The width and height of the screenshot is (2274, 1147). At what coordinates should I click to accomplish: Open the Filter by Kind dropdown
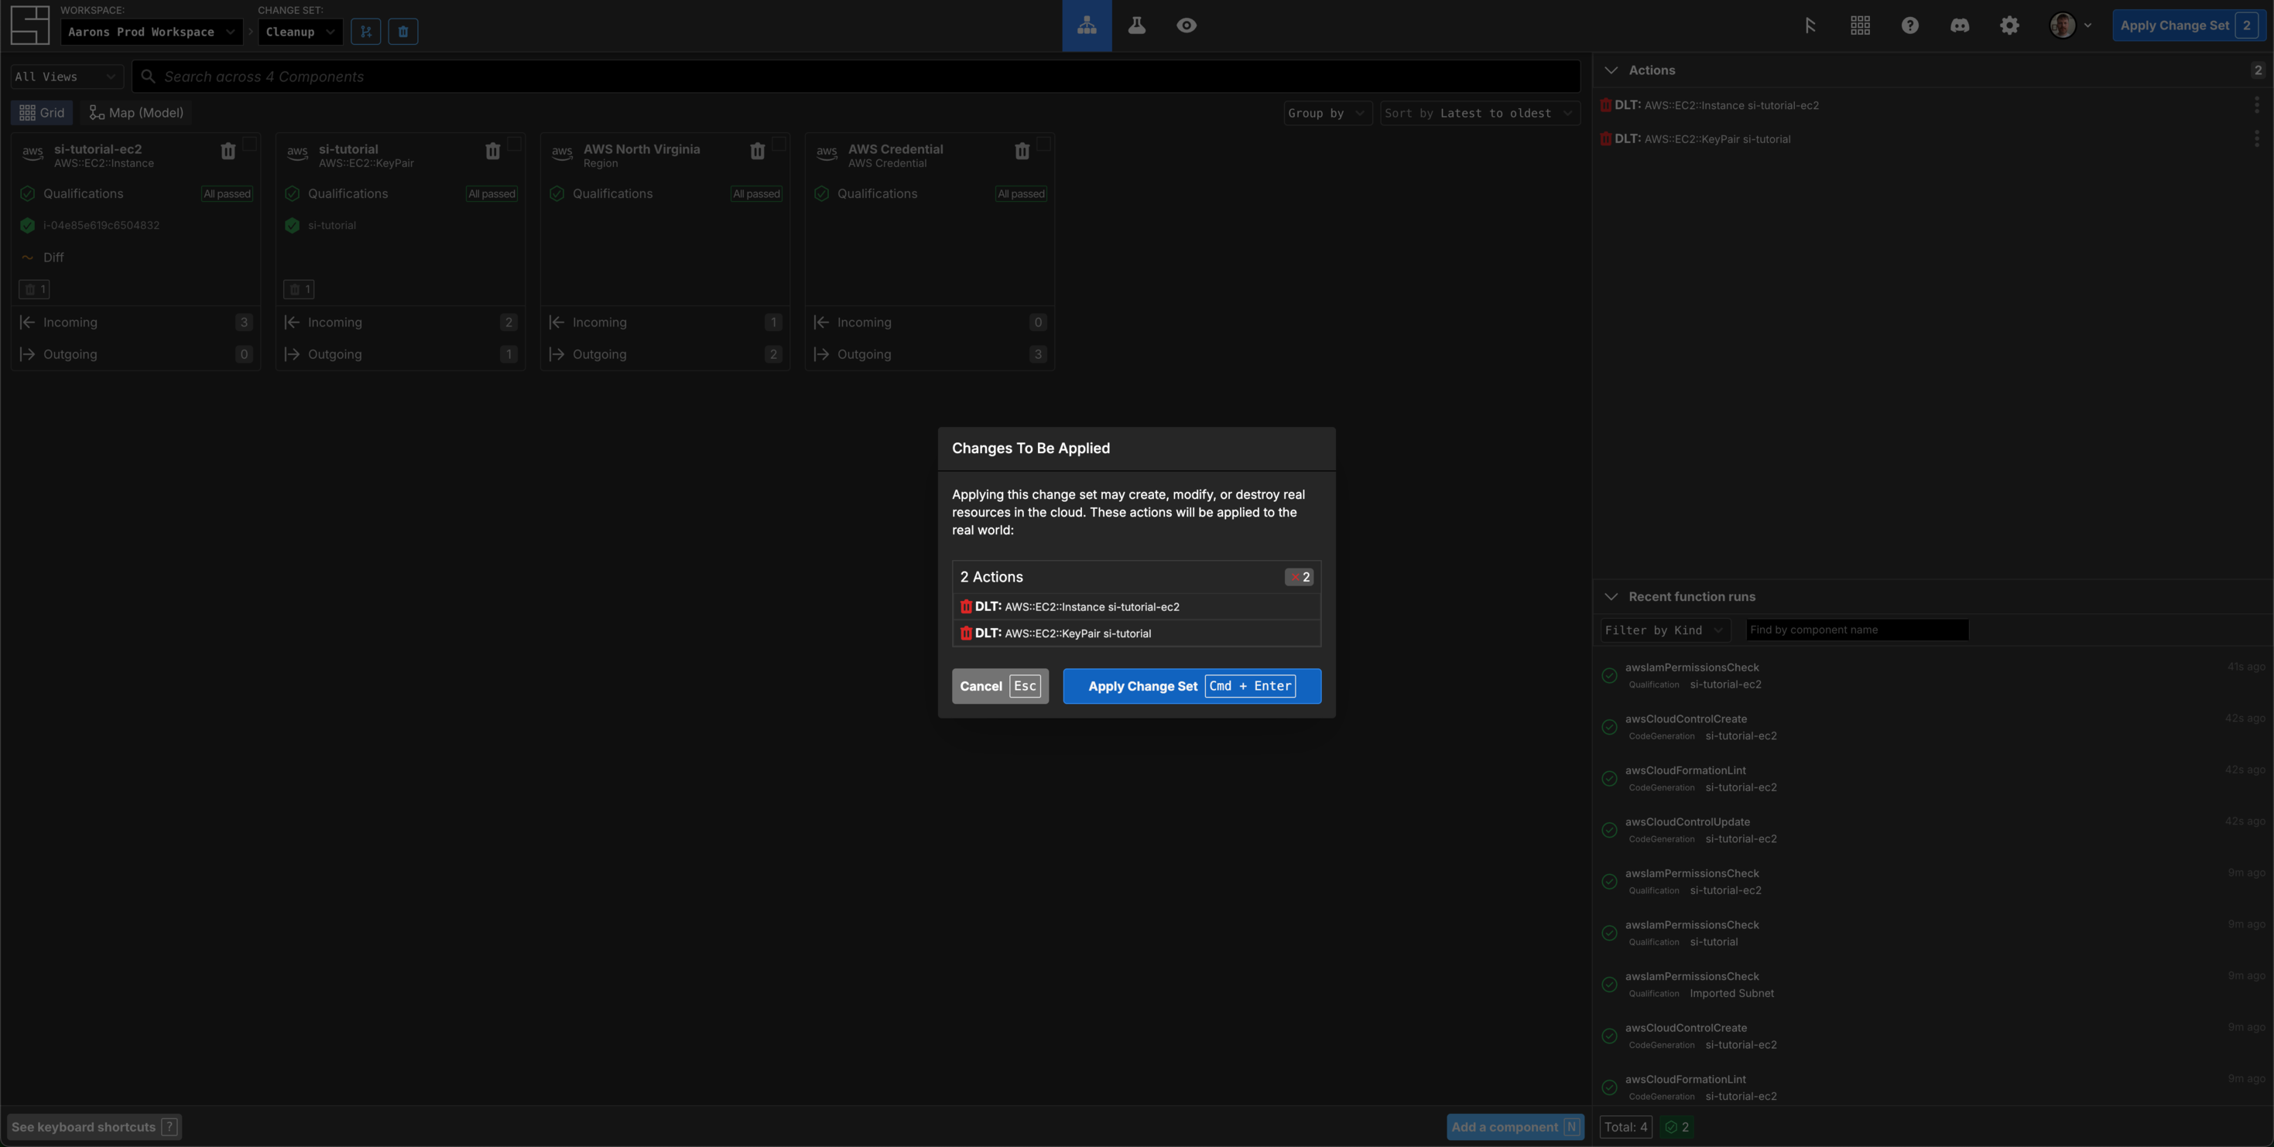click(1666, 630)
